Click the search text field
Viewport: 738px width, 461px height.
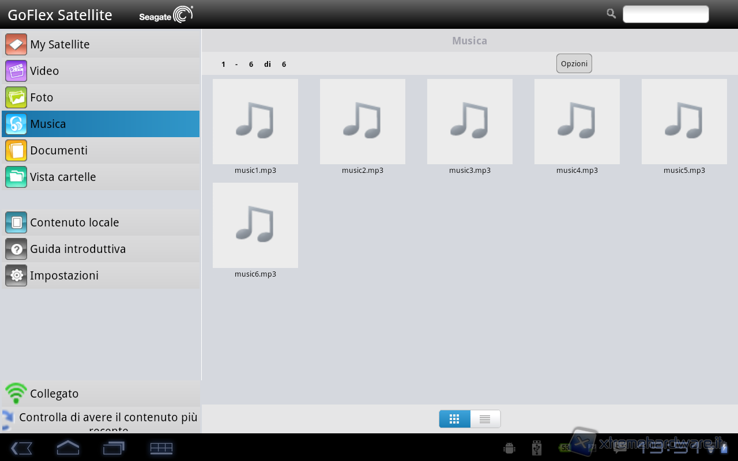(x=665, y=14)
